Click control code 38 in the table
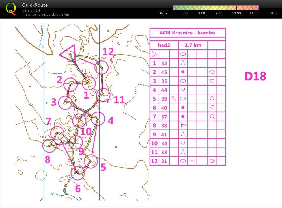The height and width of the screenshot is (208, 282). pyautogui.click(x=164, y=126)
